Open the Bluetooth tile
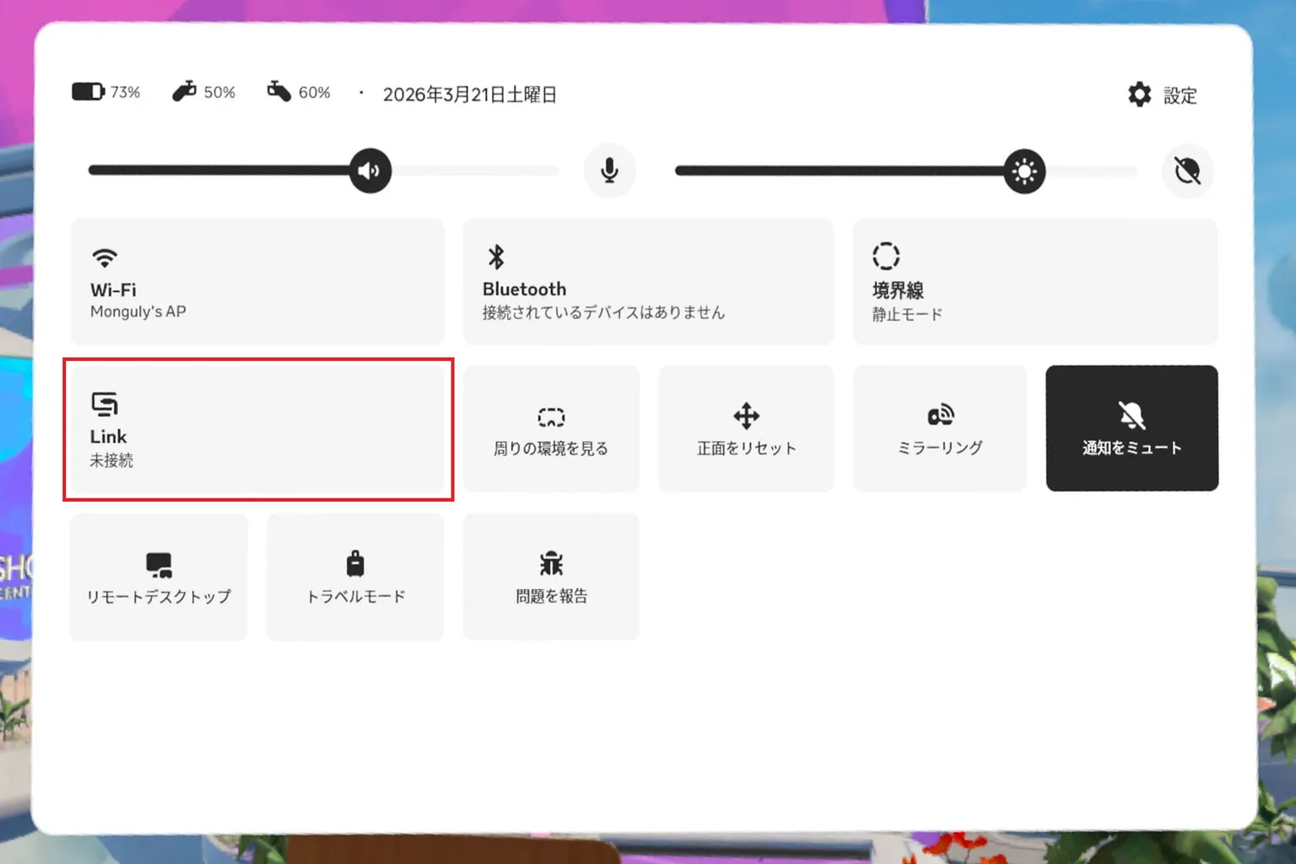This screenshot has height=864, width=1296. (648, 282)
